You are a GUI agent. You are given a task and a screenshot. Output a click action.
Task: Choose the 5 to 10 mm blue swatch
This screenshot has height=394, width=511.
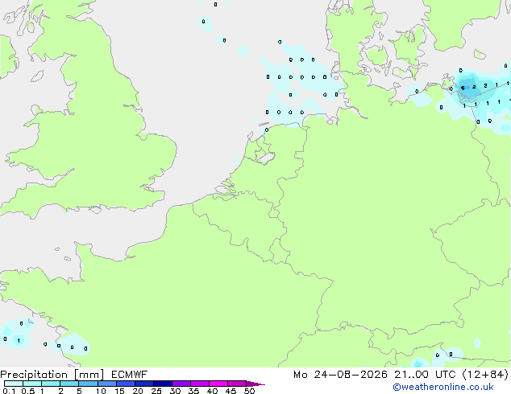tap(89, 384)
